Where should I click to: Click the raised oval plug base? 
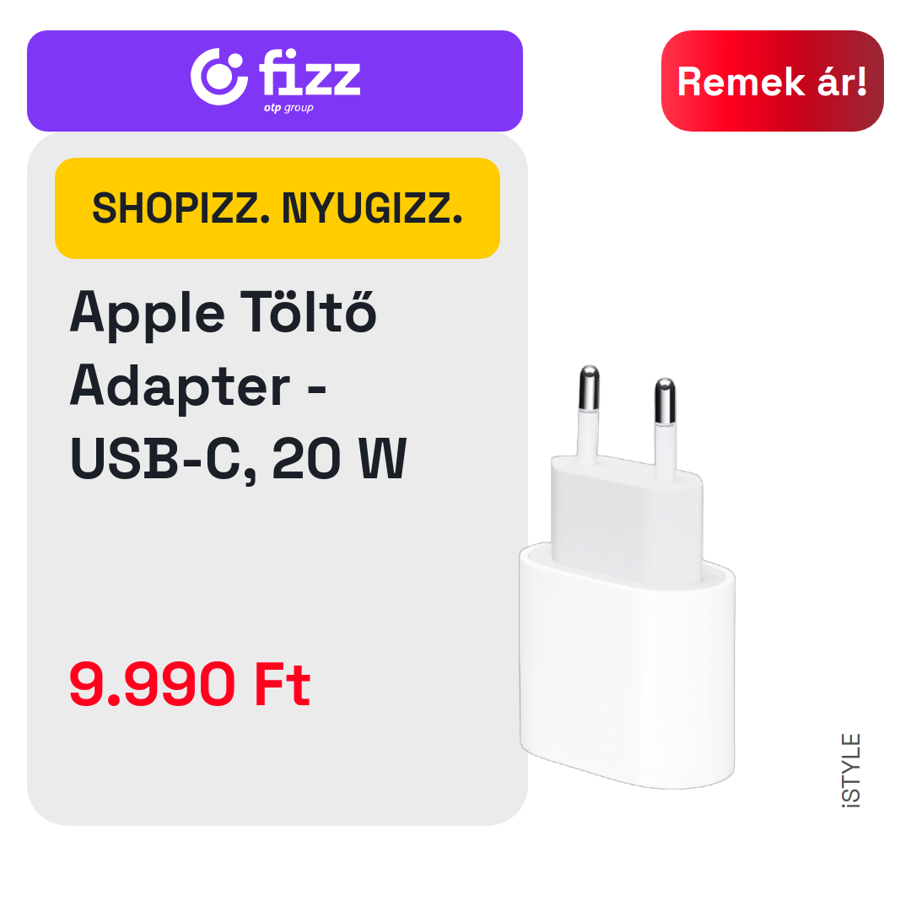[627, 519]
